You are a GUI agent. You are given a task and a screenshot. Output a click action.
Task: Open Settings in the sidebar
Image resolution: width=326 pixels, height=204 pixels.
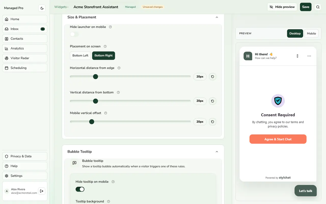tap(25, 176)
